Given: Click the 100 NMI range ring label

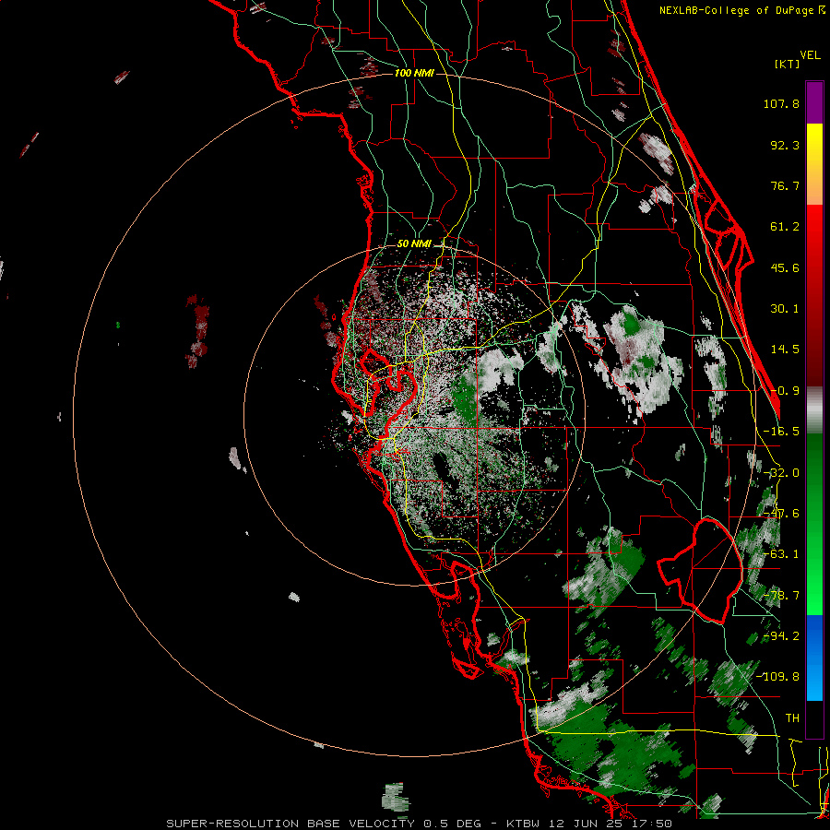Looking at the screenshot, I should [x=414, y=73].
